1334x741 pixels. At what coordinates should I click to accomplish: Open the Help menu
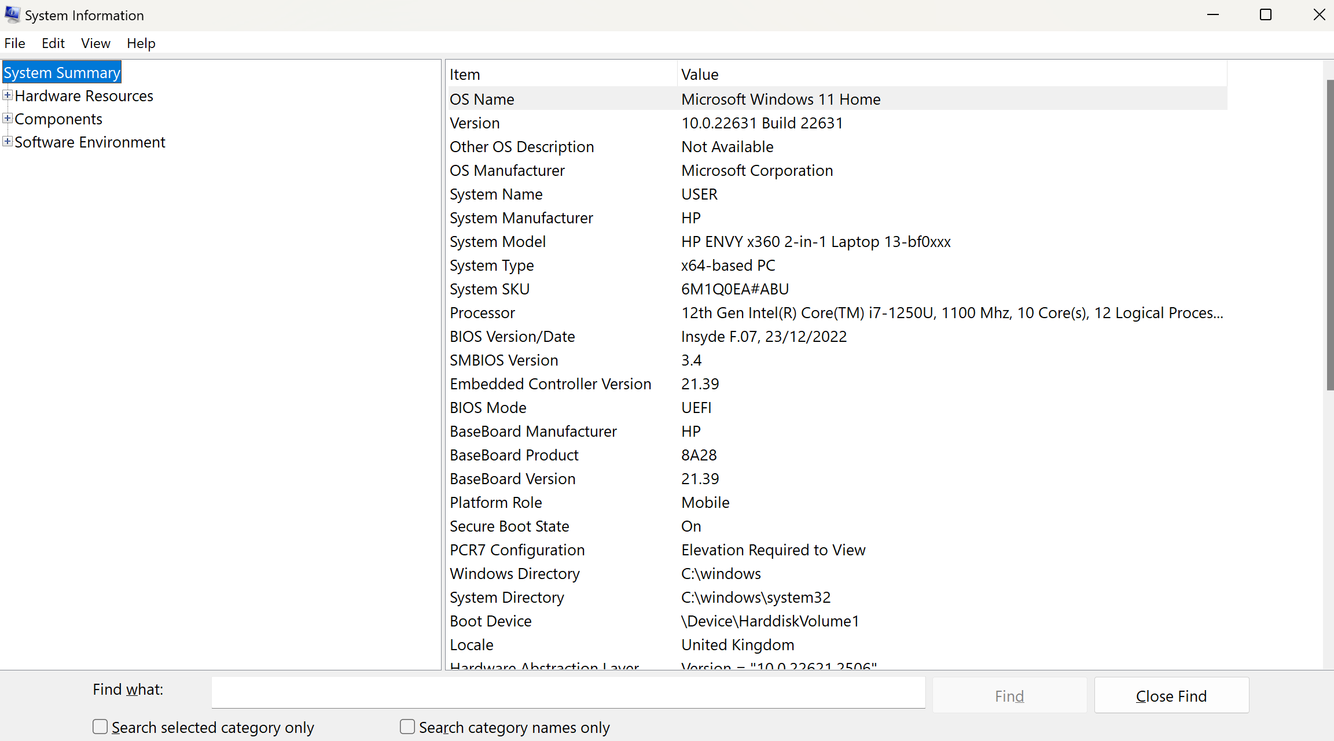pyautogui.click(x=141, y=43)
